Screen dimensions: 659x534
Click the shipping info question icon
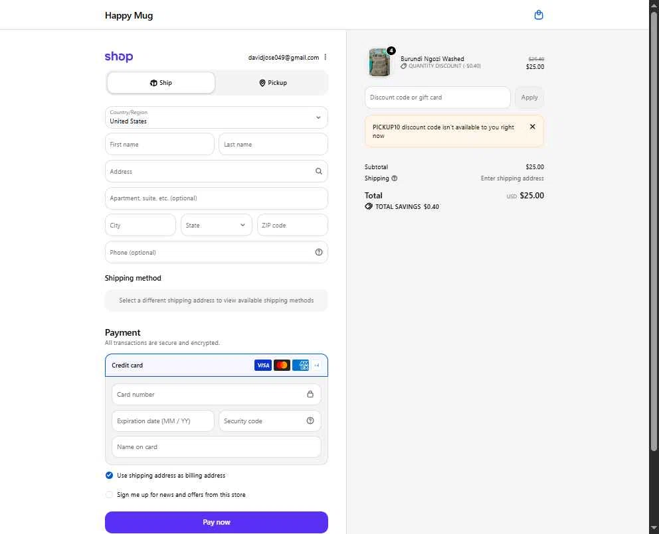(x=394, y=178)
